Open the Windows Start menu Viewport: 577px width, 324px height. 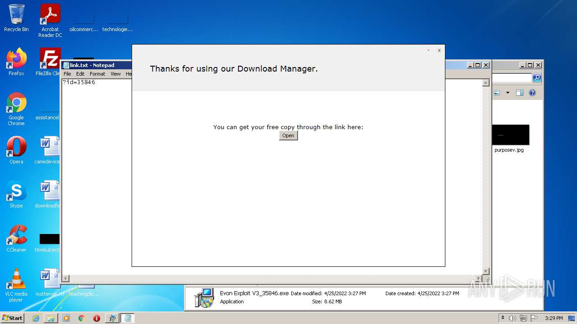tap(13, 318)
